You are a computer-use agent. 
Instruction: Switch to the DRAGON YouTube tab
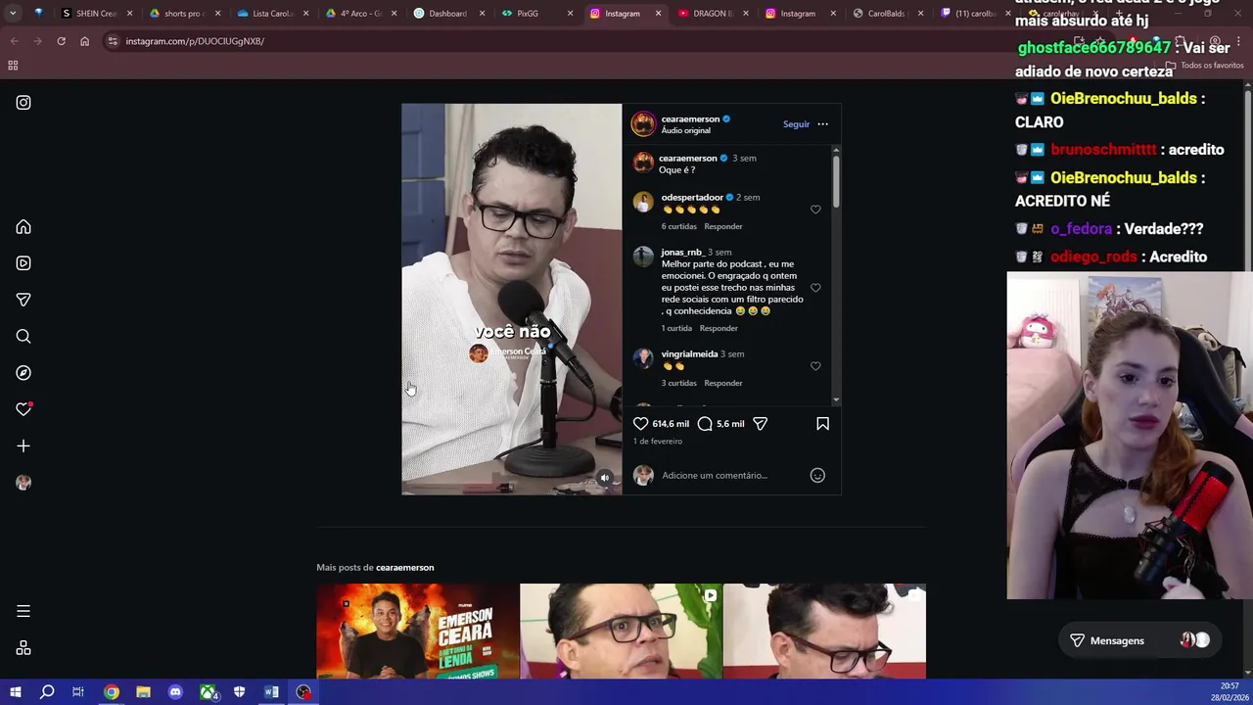pos(713,14)
